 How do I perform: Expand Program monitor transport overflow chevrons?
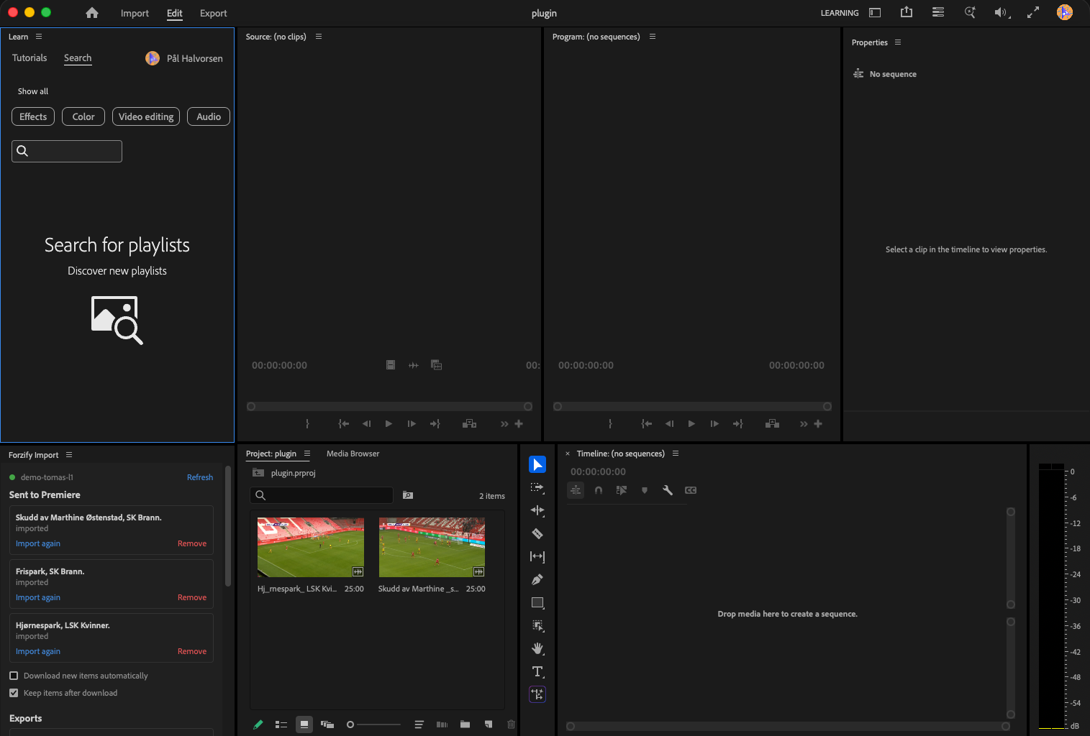(x=804, y=424)
